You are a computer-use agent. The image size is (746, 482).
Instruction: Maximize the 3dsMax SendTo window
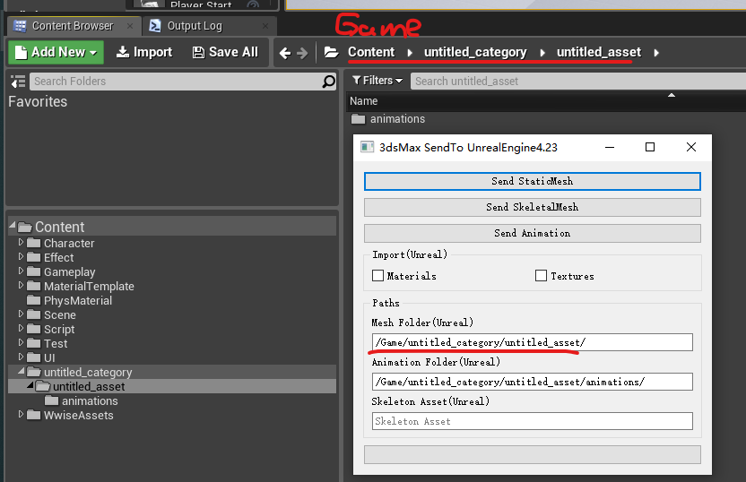tap(650, 147)
